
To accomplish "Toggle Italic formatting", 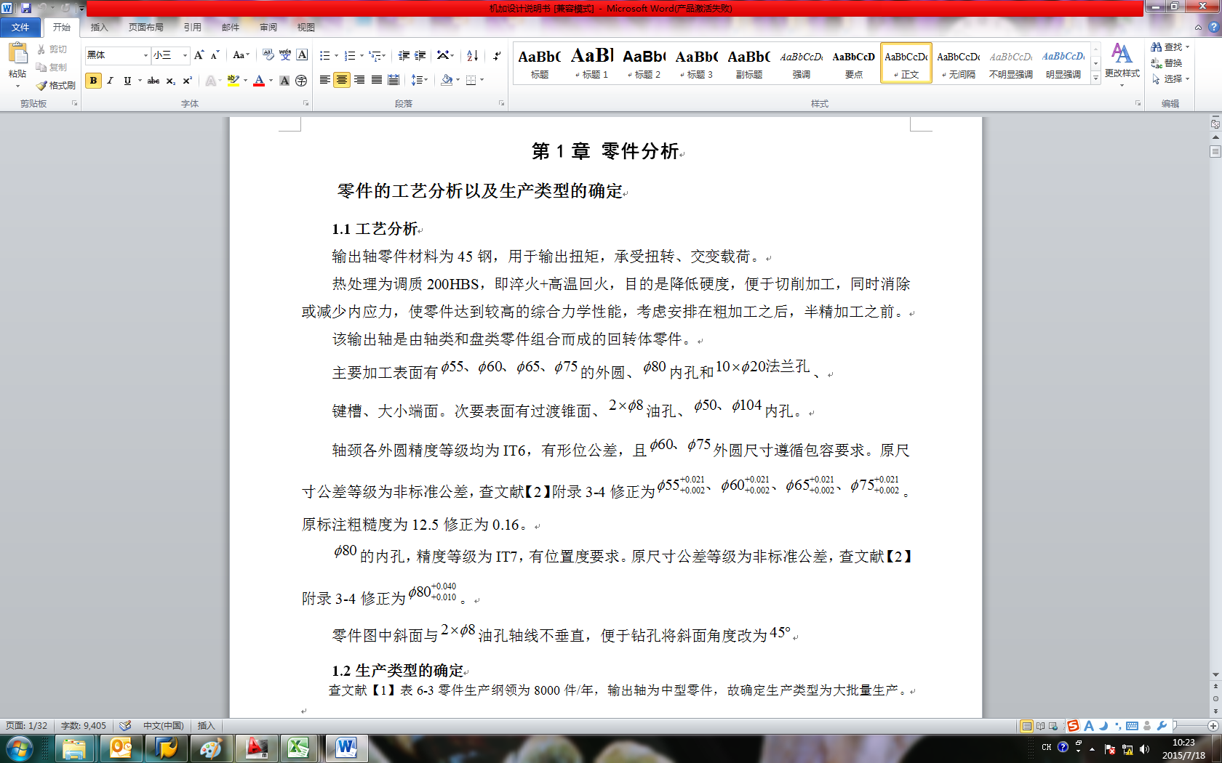I will point(110,81).
